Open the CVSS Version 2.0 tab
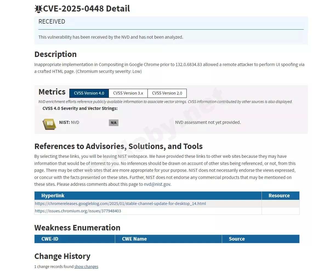 [167, 93]
